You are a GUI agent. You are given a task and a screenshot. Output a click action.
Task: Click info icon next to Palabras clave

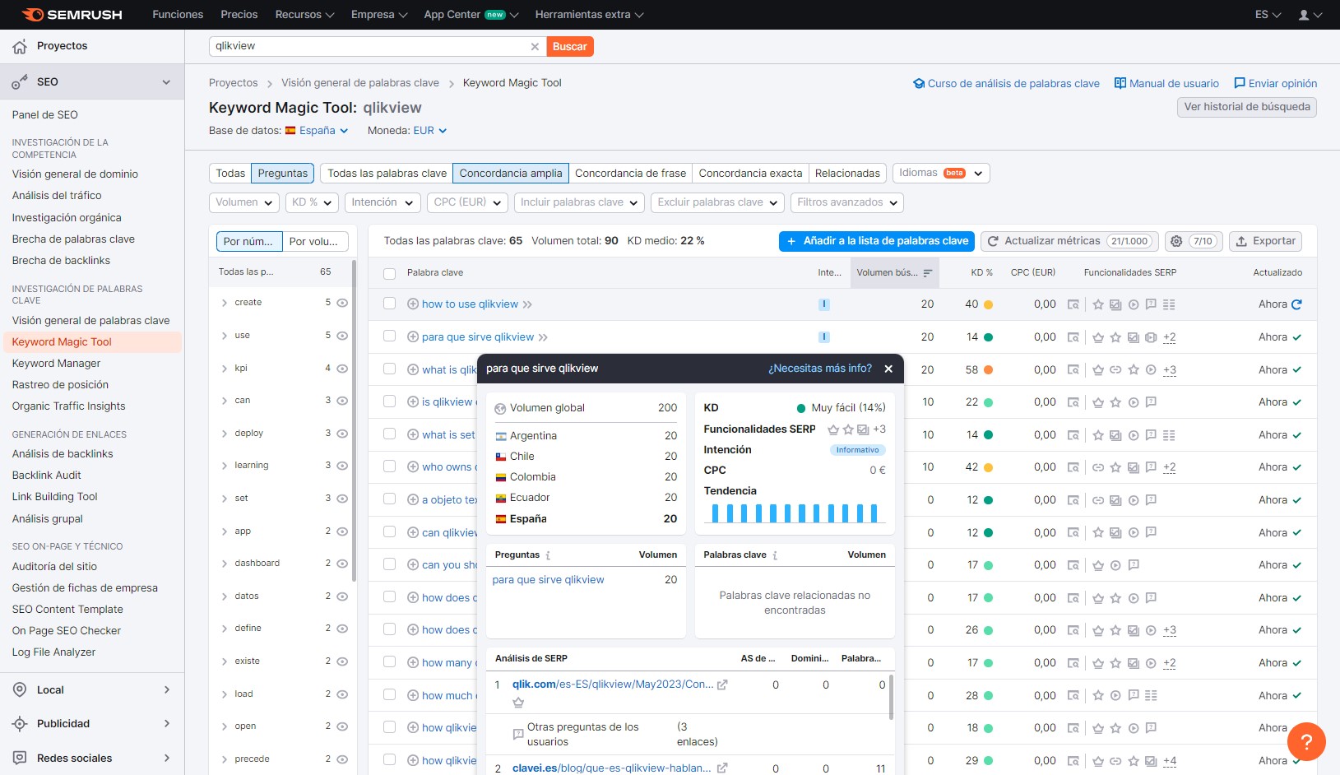point(775,555)
